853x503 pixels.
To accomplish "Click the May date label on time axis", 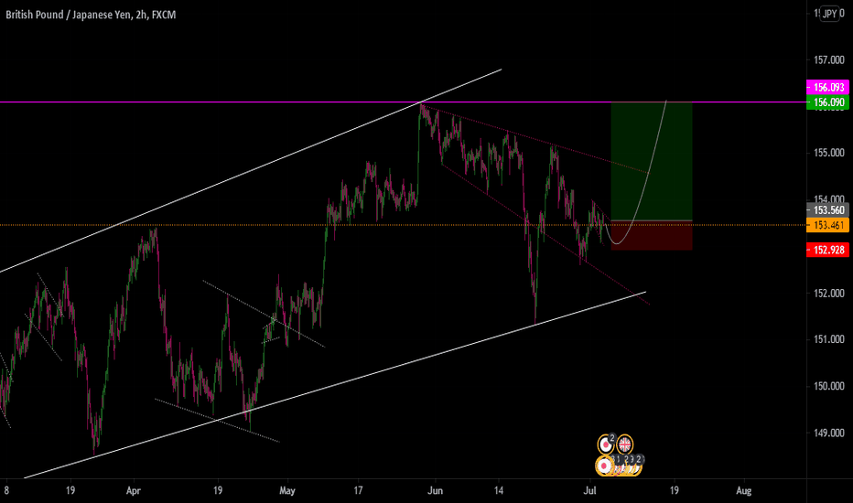I will 287,490.
